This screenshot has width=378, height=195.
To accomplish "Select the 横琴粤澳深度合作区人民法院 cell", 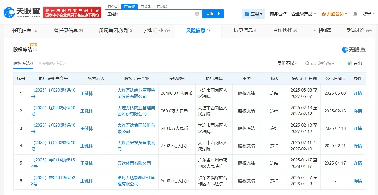I will (x=214, y=181).
